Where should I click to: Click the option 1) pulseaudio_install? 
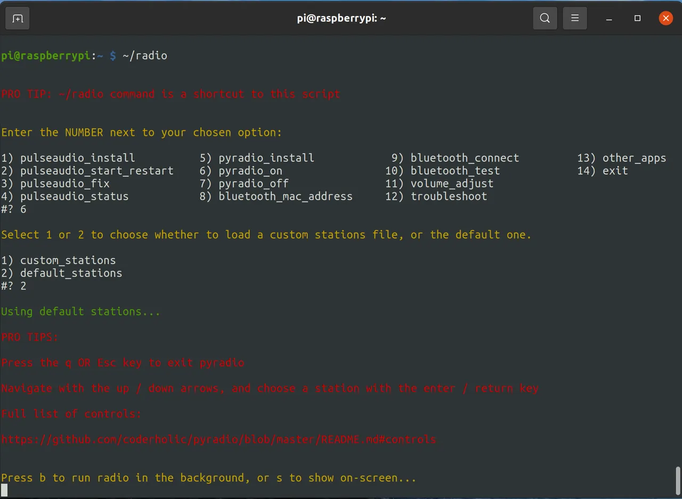tap(68, 158)
